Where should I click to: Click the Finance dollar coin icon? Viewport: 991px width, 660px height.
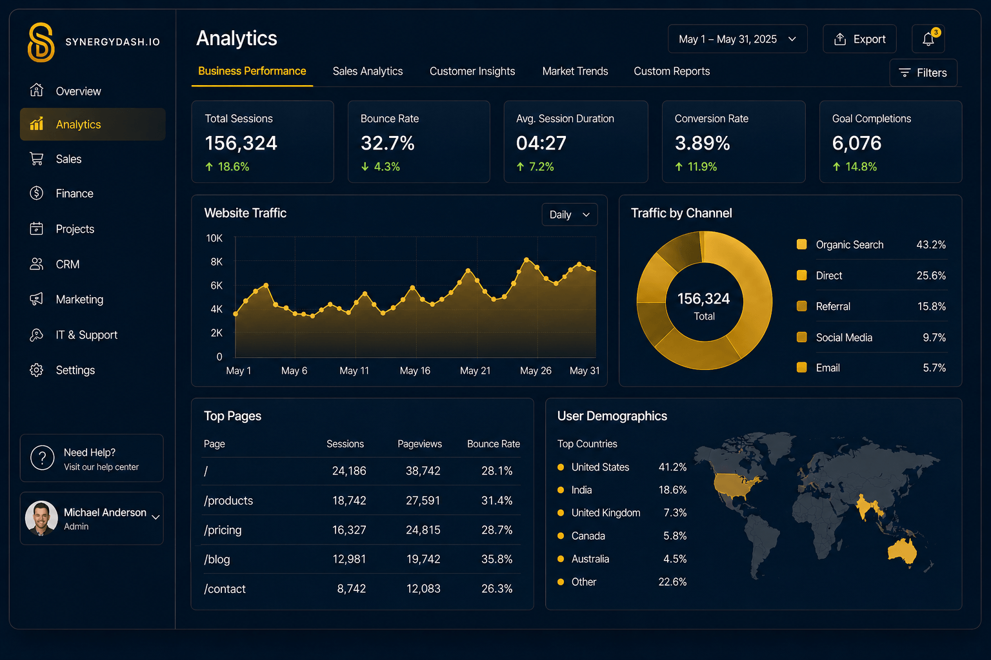pyautogui.click(x=37, y=193)
